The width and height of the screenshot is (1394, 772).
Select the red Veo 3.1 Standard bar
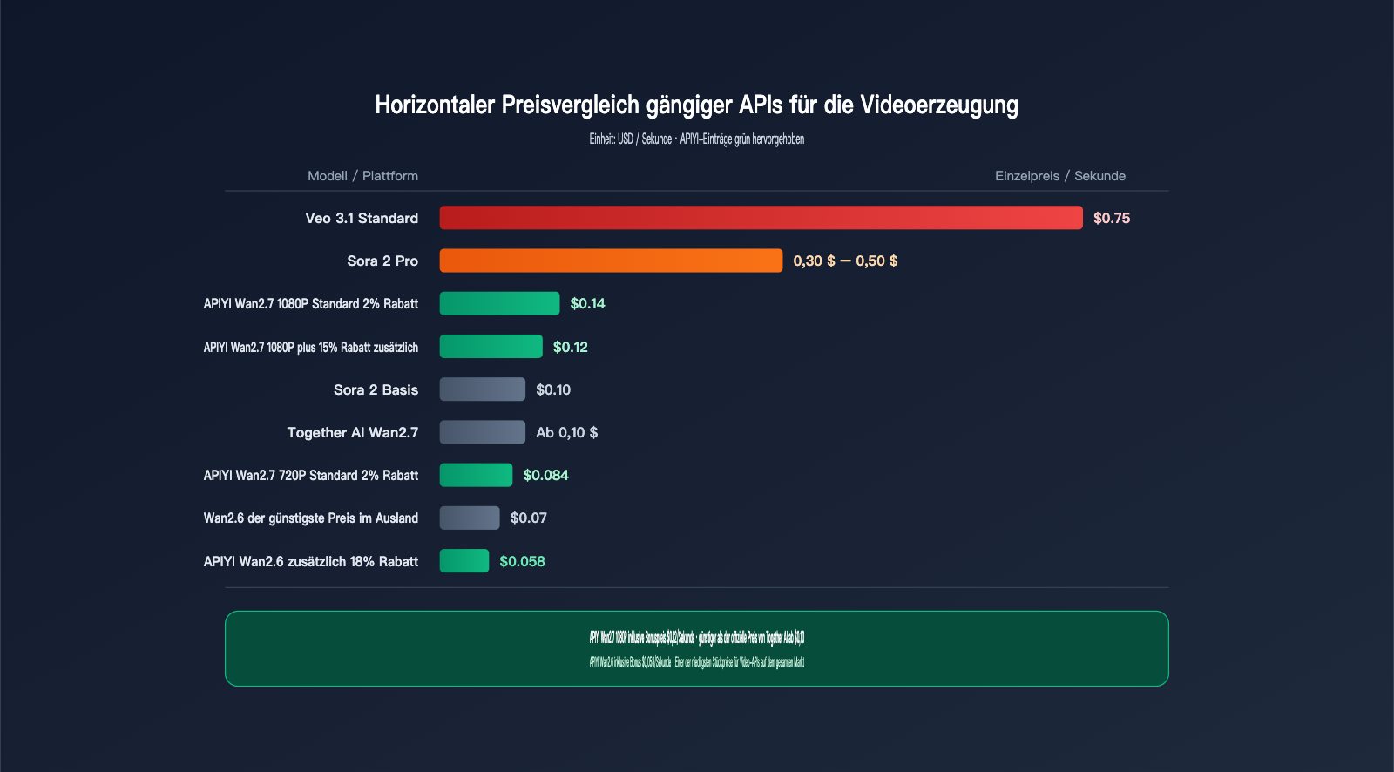pos(761,218)
